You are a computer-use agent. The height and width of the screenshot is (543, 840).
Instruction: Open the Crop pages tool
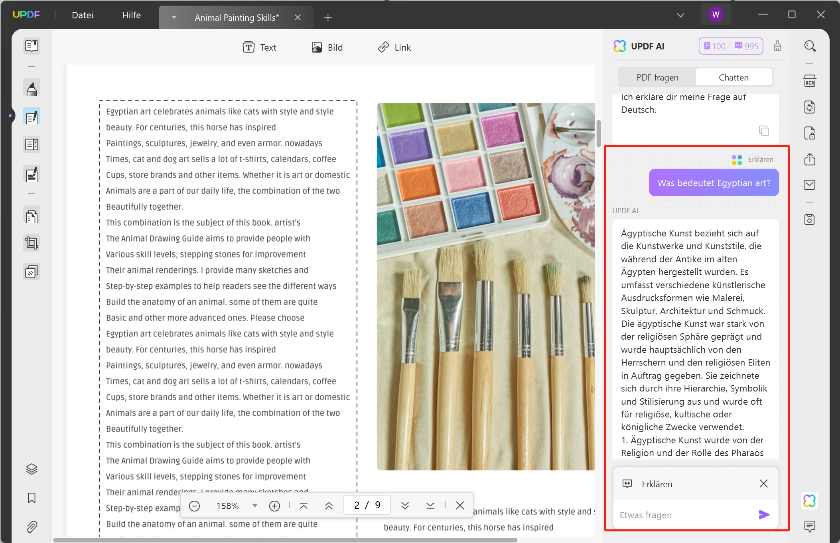(x=32, y=242)
